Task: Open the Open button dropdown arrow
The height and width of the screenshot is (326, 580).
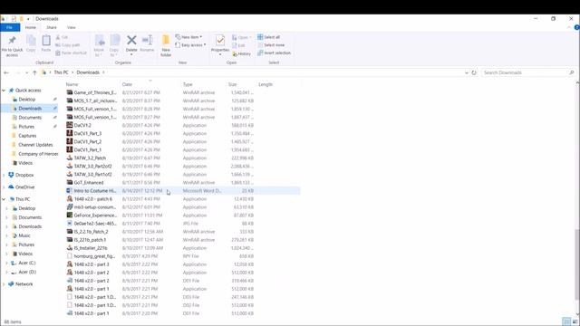Action: click(x=250, y=37)
